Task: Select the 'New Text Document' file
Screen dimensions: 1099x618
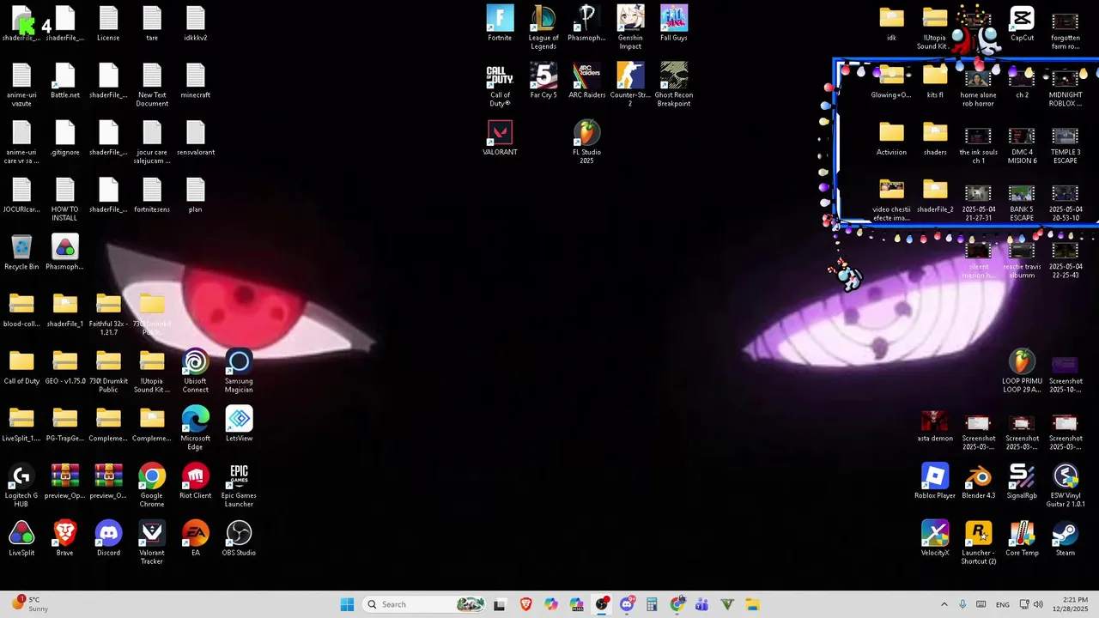Action: click(152, 85)
